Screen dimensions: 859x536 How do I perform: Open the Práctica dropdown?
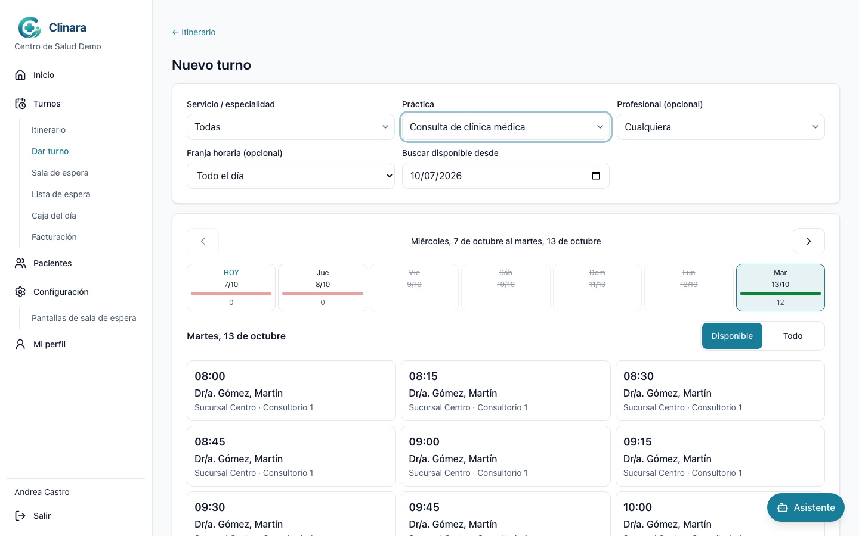(506, 127)
